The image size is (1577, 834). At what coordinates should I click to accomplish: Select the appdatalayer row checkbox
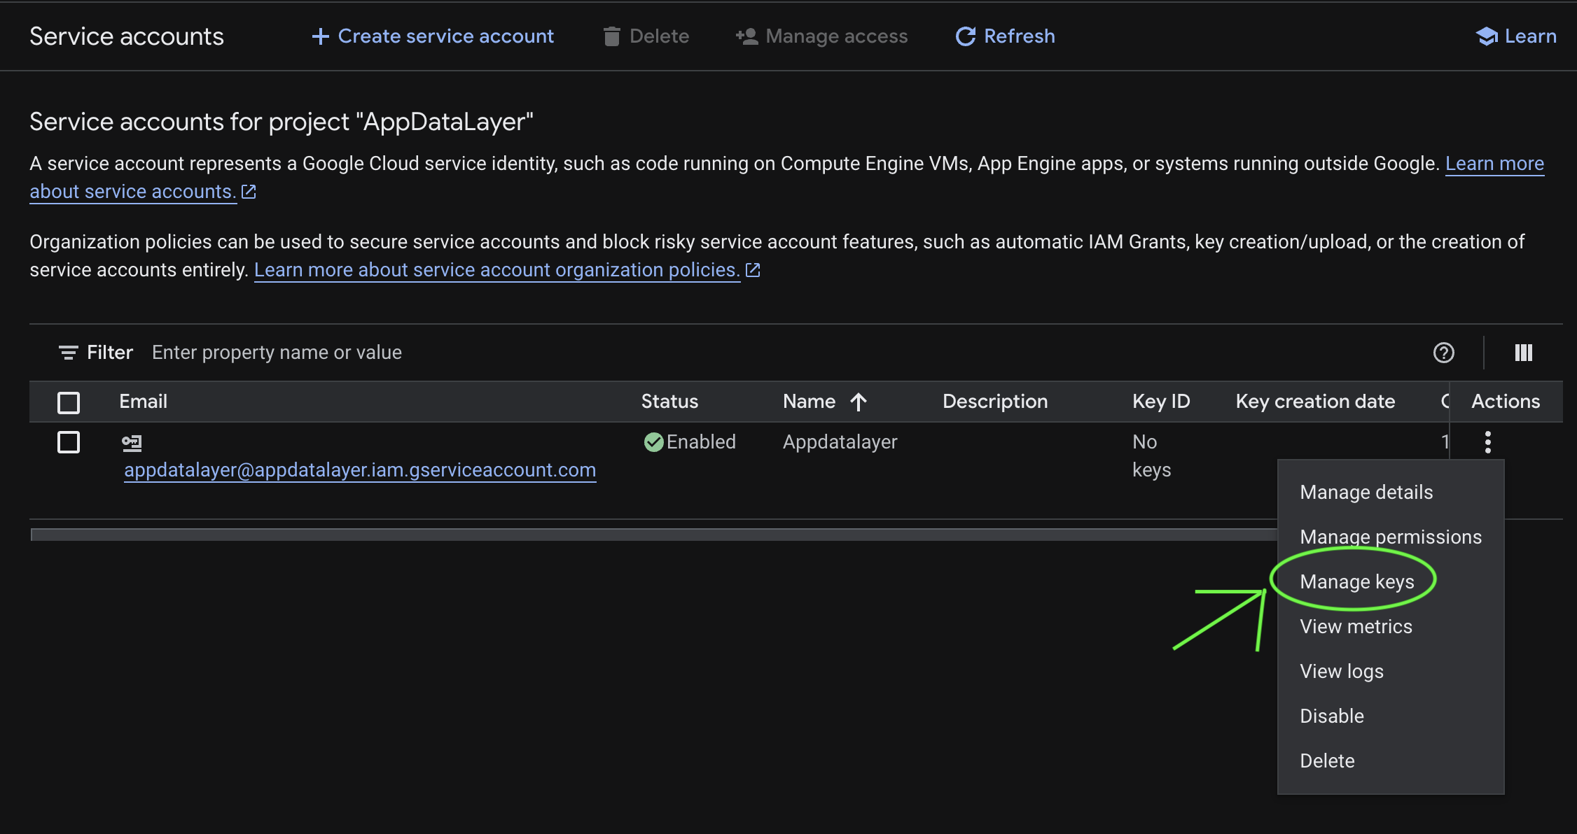69,442
